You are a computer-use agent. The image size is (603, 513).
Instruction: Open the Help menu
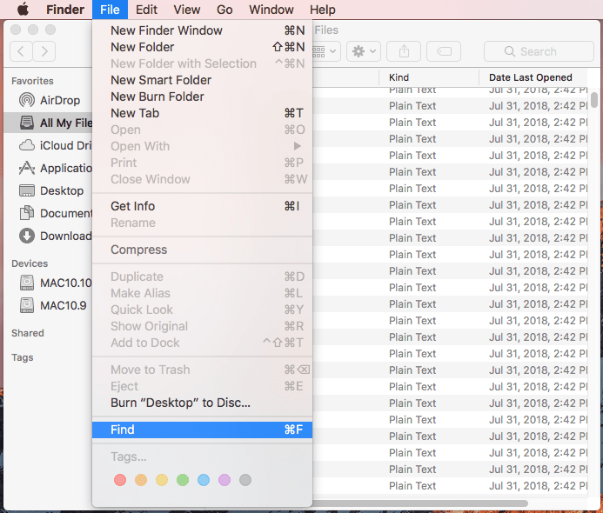click(x=323, y=10)
